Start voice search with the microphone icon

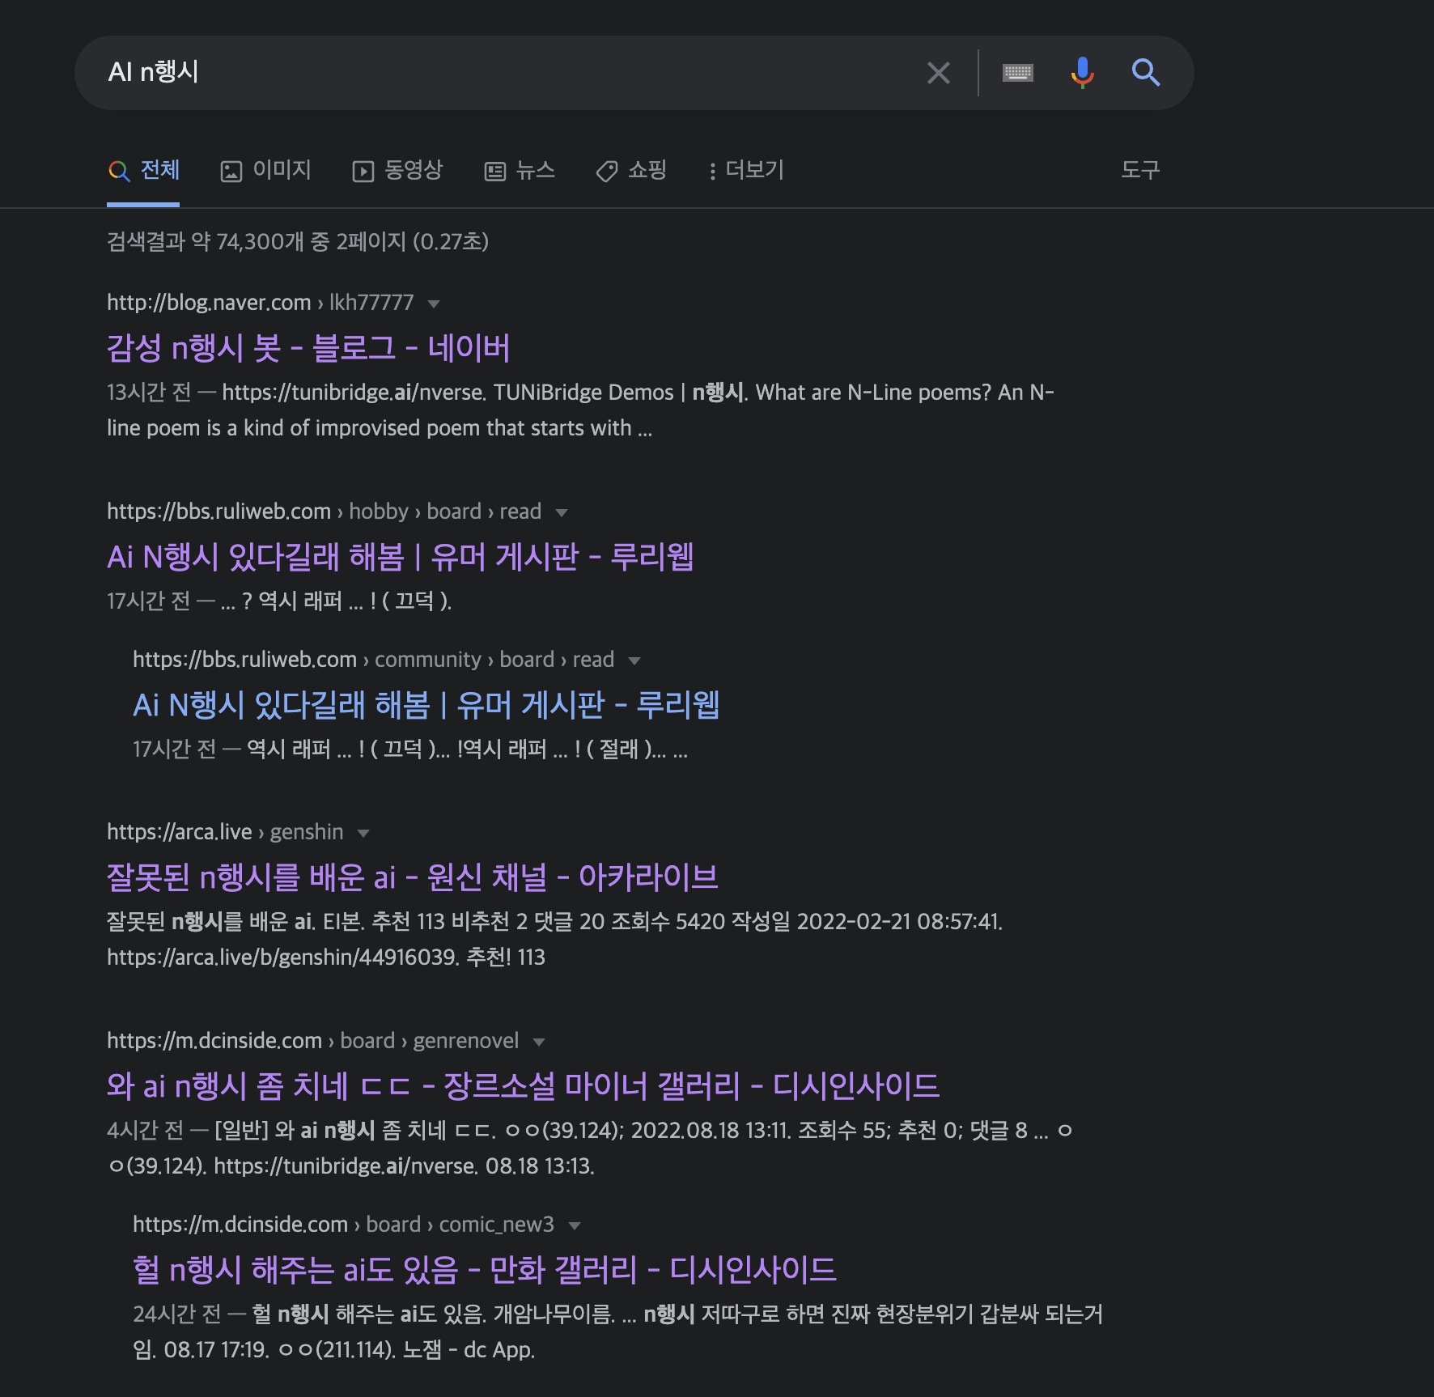pyautogui.click(x=1082, y=73)
